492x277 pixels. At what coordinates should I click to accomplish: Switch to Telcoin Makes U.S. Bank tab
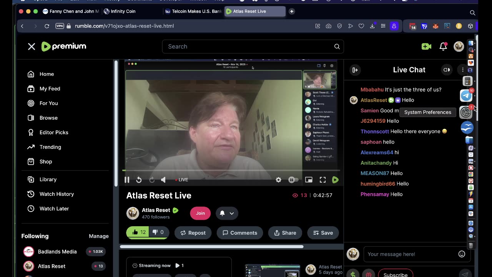(x=193, y=12)
